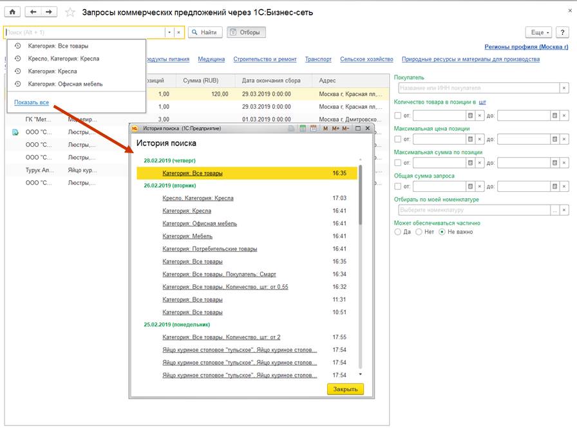The height and width of the screenshot is (428, 577).
Task: Open calendar icon in История поиска title bar
Action: click(313, 129)
